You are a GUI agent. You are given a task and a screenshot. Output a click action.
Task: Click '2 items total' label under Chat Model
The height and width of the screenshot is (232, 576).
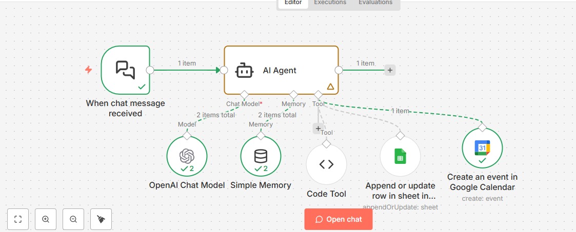coord(215,115)
